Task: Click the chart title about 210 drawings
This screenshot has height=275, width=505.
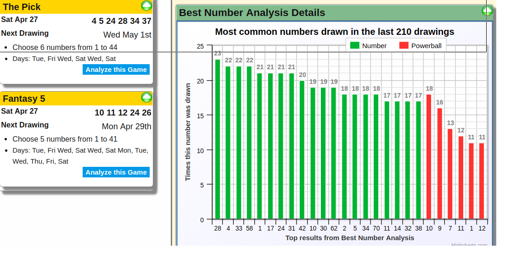Action: (334, 32)
